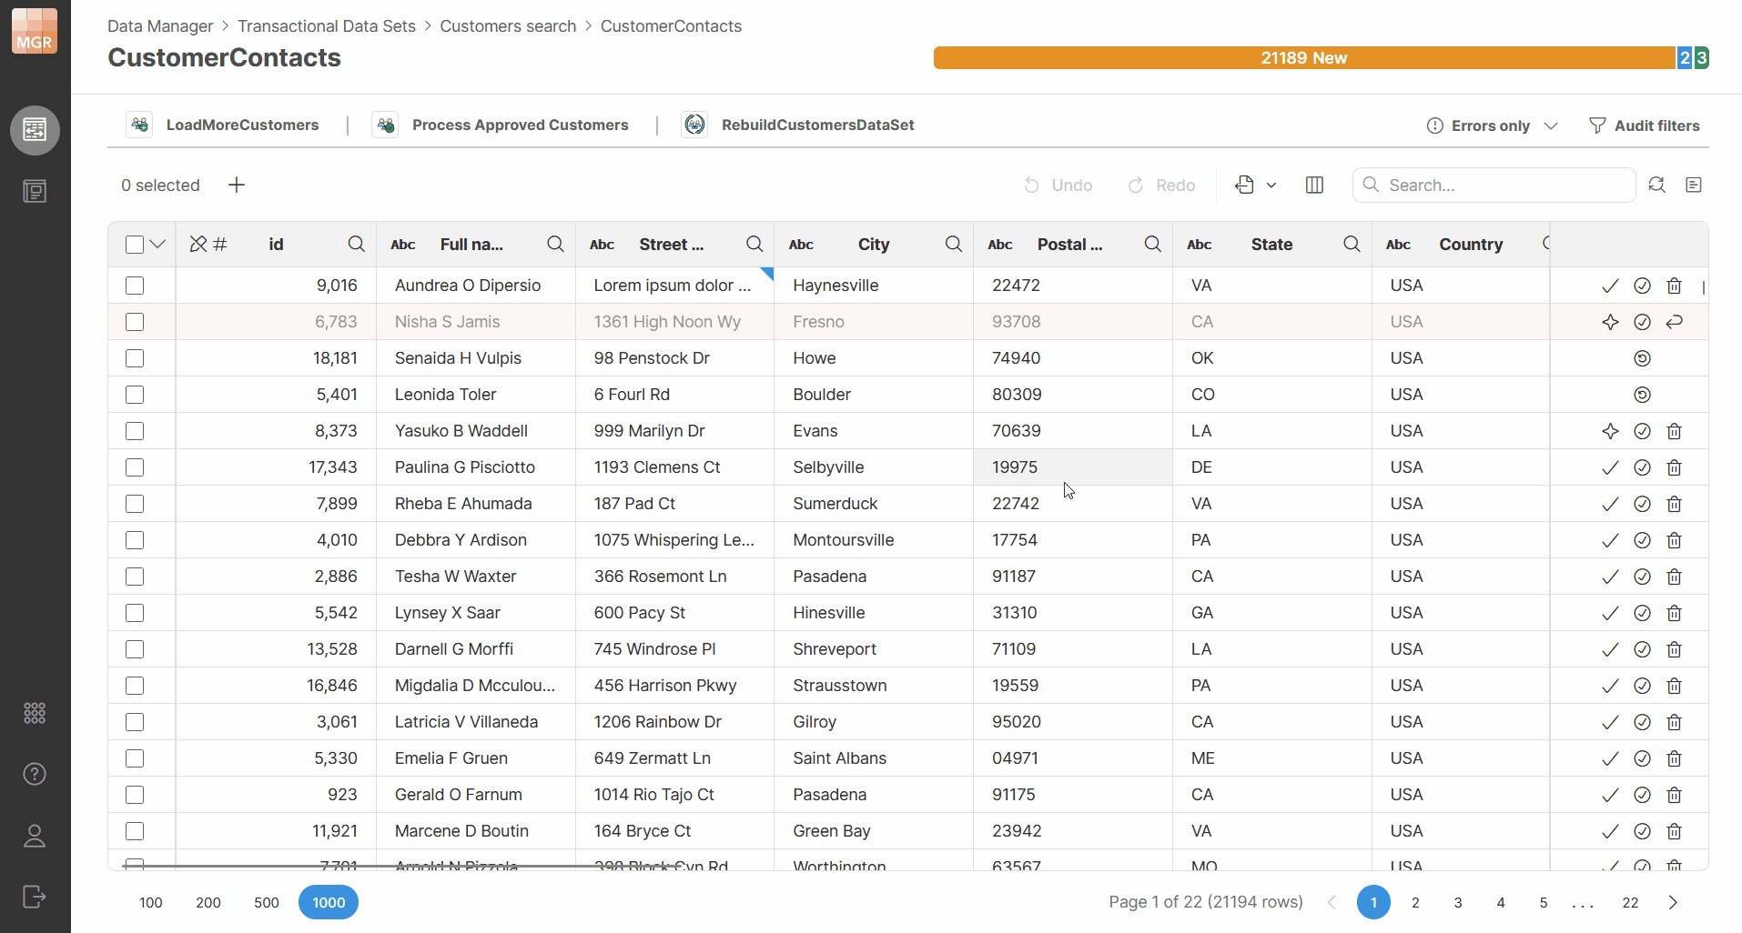This screenshot has height=933, width=1742.
Task: Click the Lorem ipsum dolor street cell
Action: click(674, 286)
